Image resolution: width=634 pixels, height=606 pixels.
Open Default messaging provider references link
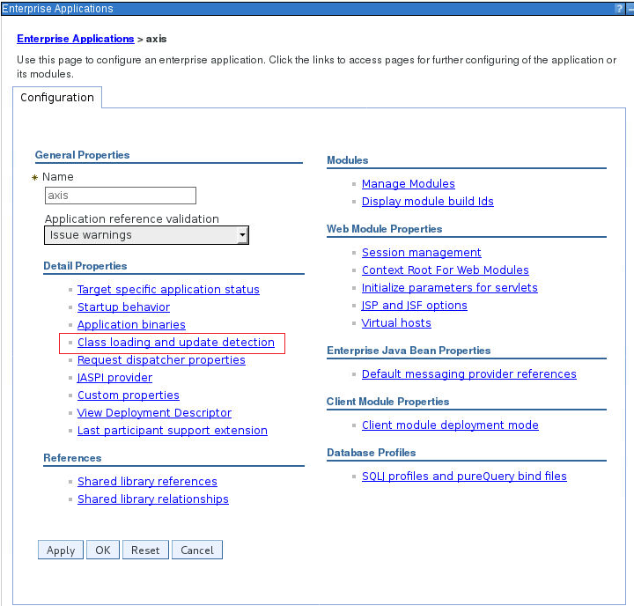pos(469,374)
